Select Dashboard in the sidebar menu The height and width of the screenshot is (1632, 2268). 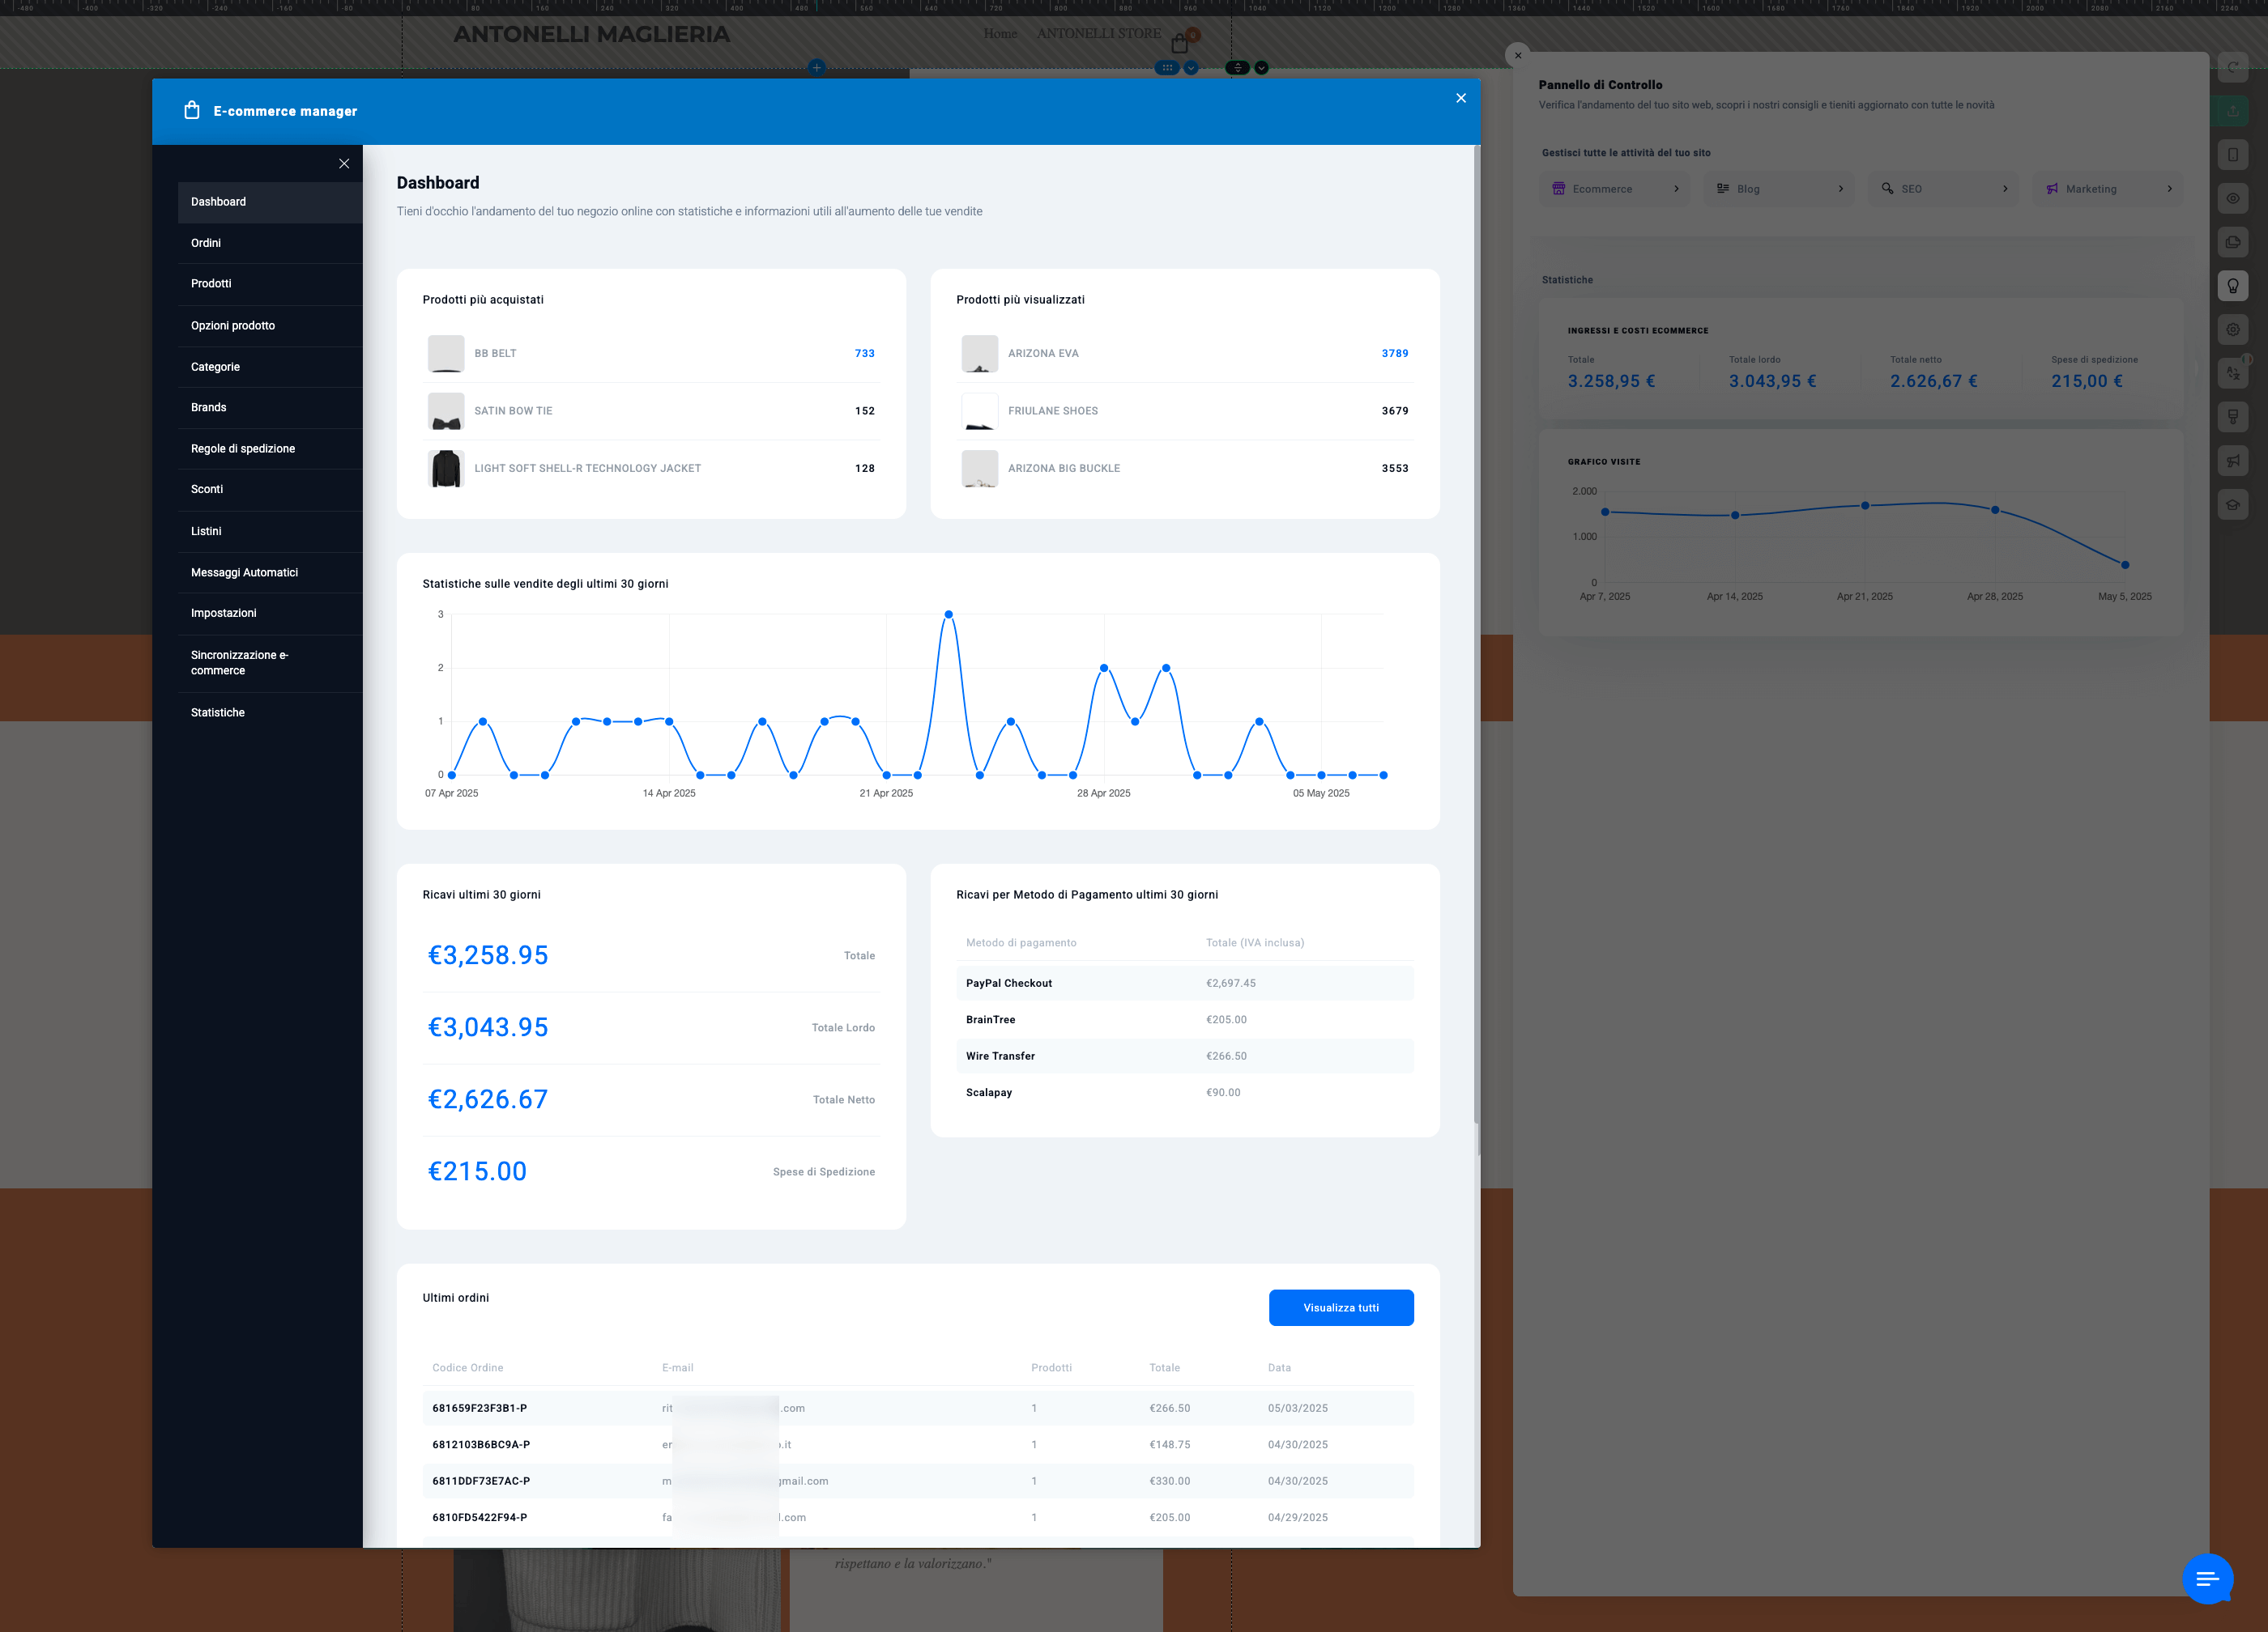point(270,202)
